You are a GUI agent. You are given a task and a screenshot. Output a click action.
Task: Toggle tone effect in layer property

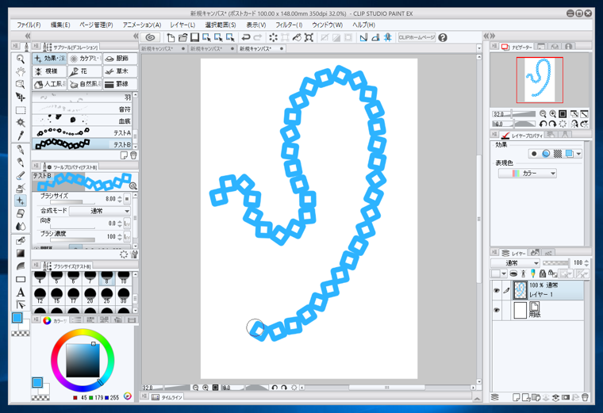click(557, 154)
